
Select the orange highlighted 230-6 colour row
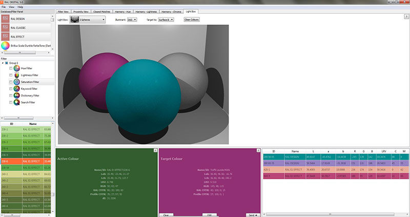coord(26,161)
